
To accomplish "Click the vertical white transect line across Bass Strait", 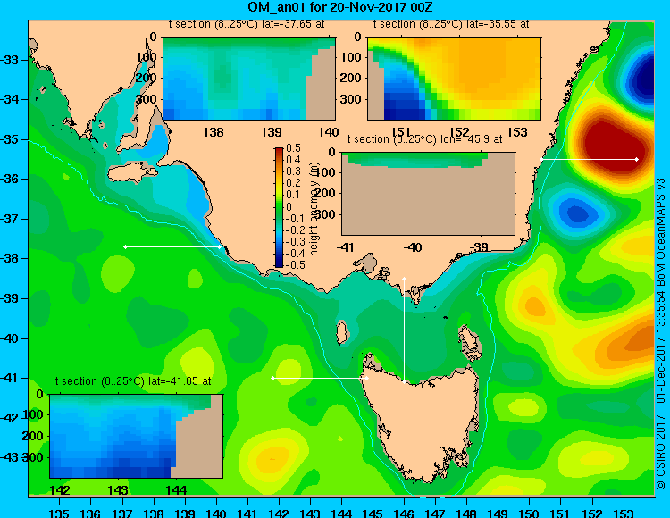I will (404, 330).
